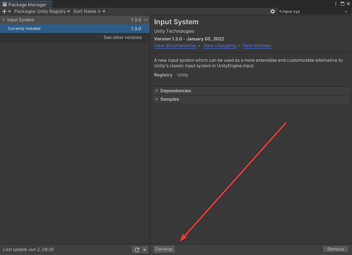Open the refresh options dropdown arrow
This screenshot has width=352, height=255.
pyautogui.click(x=145, y=249)
